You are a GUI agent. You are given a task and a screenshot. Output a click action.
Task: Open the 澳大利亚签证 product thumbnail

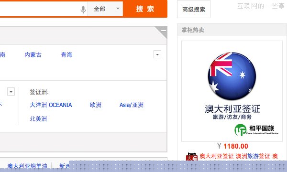pos(232,91)
